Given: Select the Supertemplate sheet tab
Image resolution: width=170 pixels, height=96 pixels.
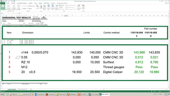Looking at the screenshot, I should click(12, 89).
